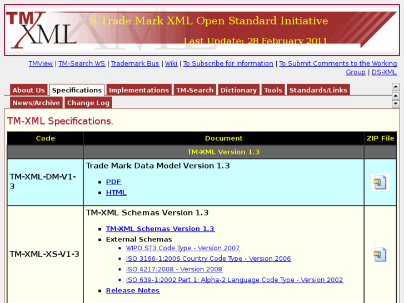Image resolution: width=404 pixels, height=303 pixels.
Task: Open ISO 4217:2008 - Version 2008 link
Action: [174, 269]
